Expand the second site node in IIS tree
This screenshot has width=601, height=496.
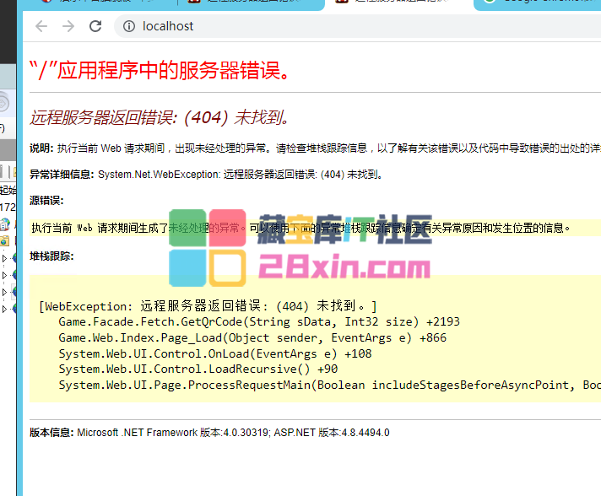[x=4, y=275]
